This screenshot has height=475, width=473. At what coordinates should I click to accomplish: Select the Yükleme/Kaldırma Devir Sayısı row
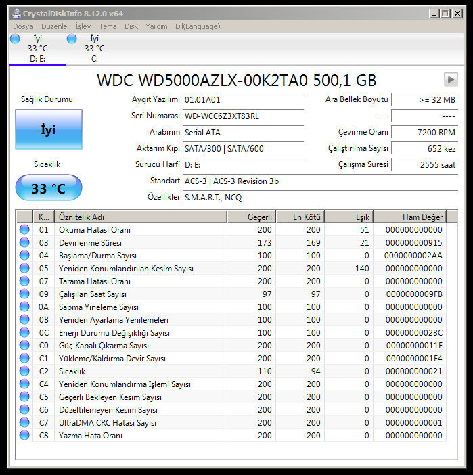231,359
